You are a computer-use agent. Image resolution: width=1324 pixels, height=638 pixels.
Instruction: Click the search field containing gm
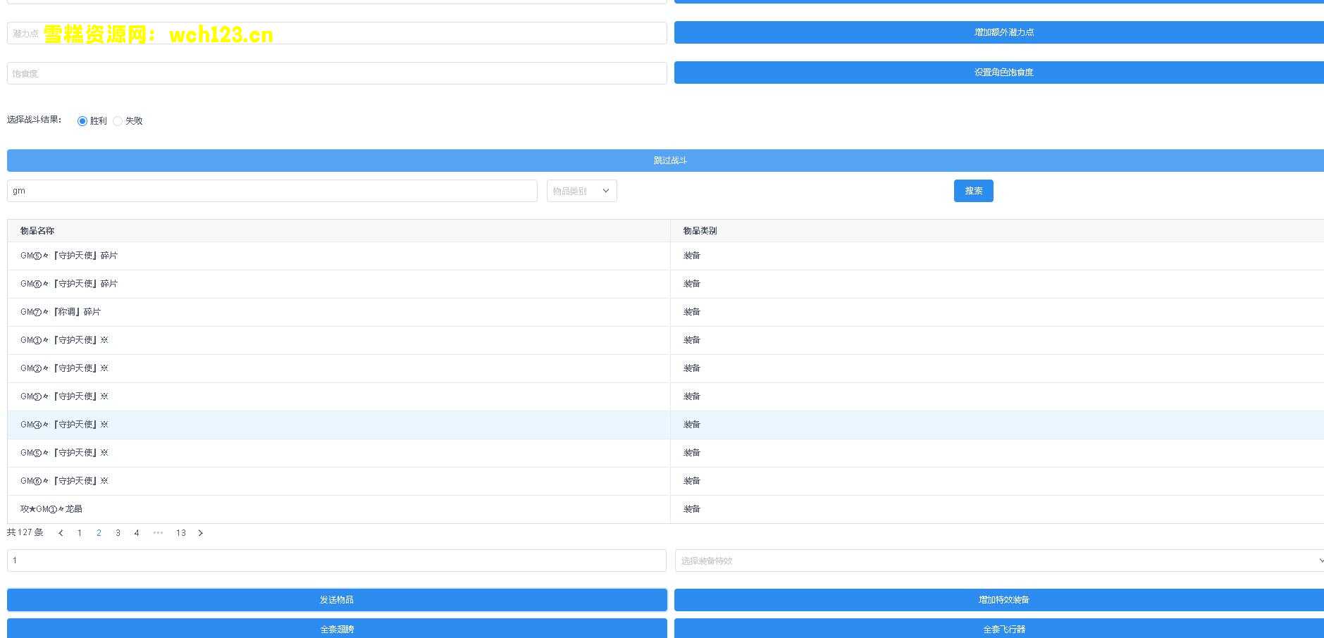click(x=272, y=191)
